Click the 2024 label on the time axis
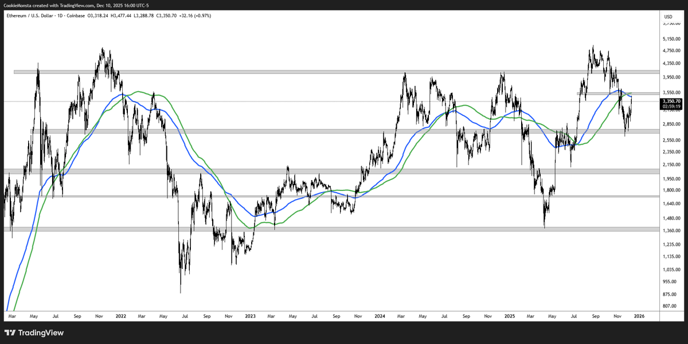The image size is (688, 344). [379, 315]
